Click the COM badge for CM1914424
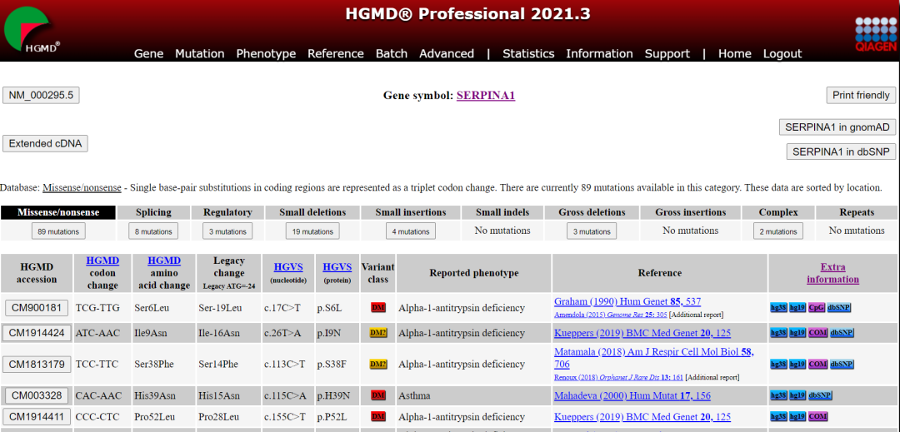This screenshot has height=432, width=900. tap(817, 332)
